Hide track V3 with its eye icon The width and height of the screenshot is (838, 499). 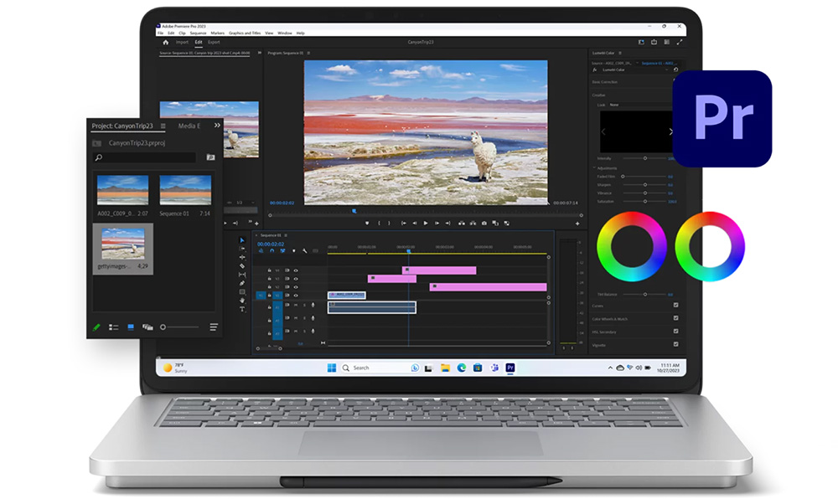pos(296,279)
